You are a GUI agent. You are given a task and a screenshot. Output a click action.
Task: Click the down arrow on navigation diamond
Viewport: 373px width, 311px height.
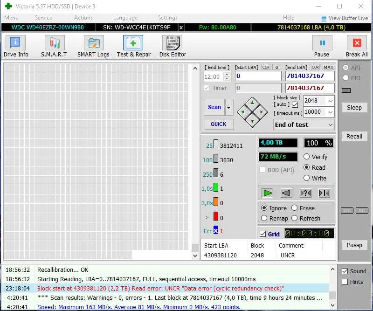pos(252,121)
